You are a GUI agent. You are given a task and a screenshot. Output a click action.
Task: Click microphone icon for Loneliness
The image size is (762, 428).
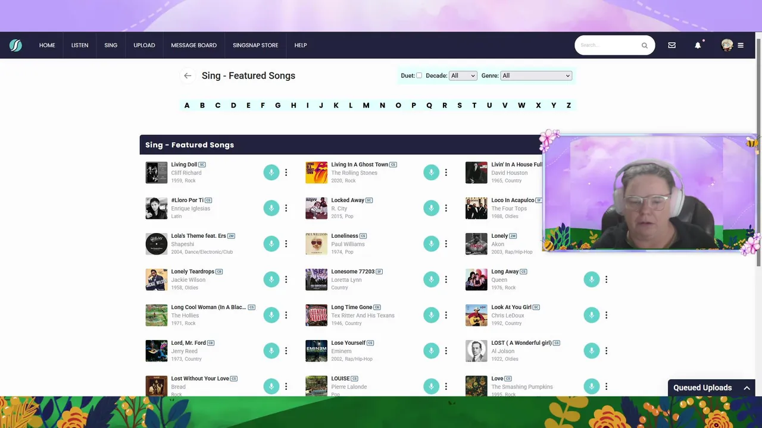(432, 244)
